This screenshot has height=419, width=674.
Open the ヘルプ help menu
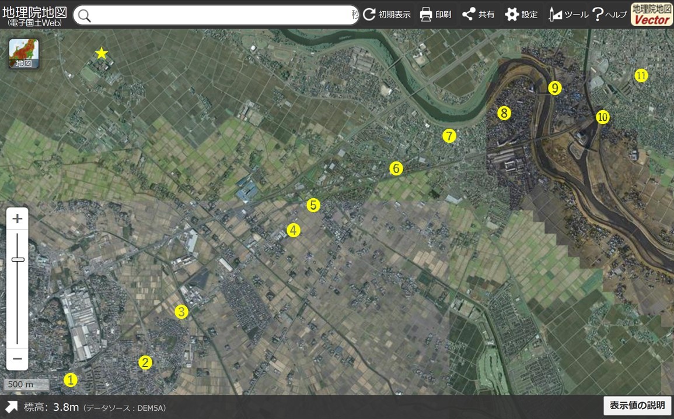point(610,15)
